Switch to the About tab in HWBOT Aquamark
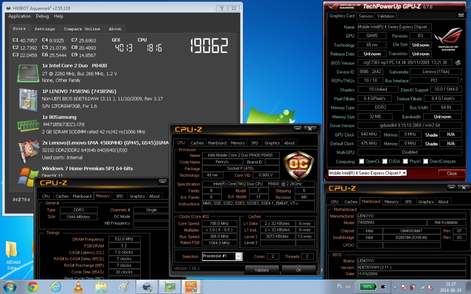 (x=115, y=29)
